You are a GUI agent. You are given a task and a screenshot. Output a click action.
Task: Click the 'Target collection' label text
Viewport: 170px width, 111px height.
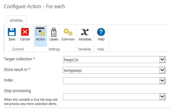tap(18, 59)
